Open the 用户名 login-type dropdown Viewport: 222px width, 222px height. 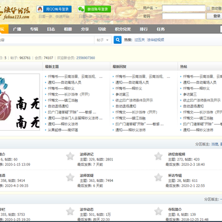(150, 8)
